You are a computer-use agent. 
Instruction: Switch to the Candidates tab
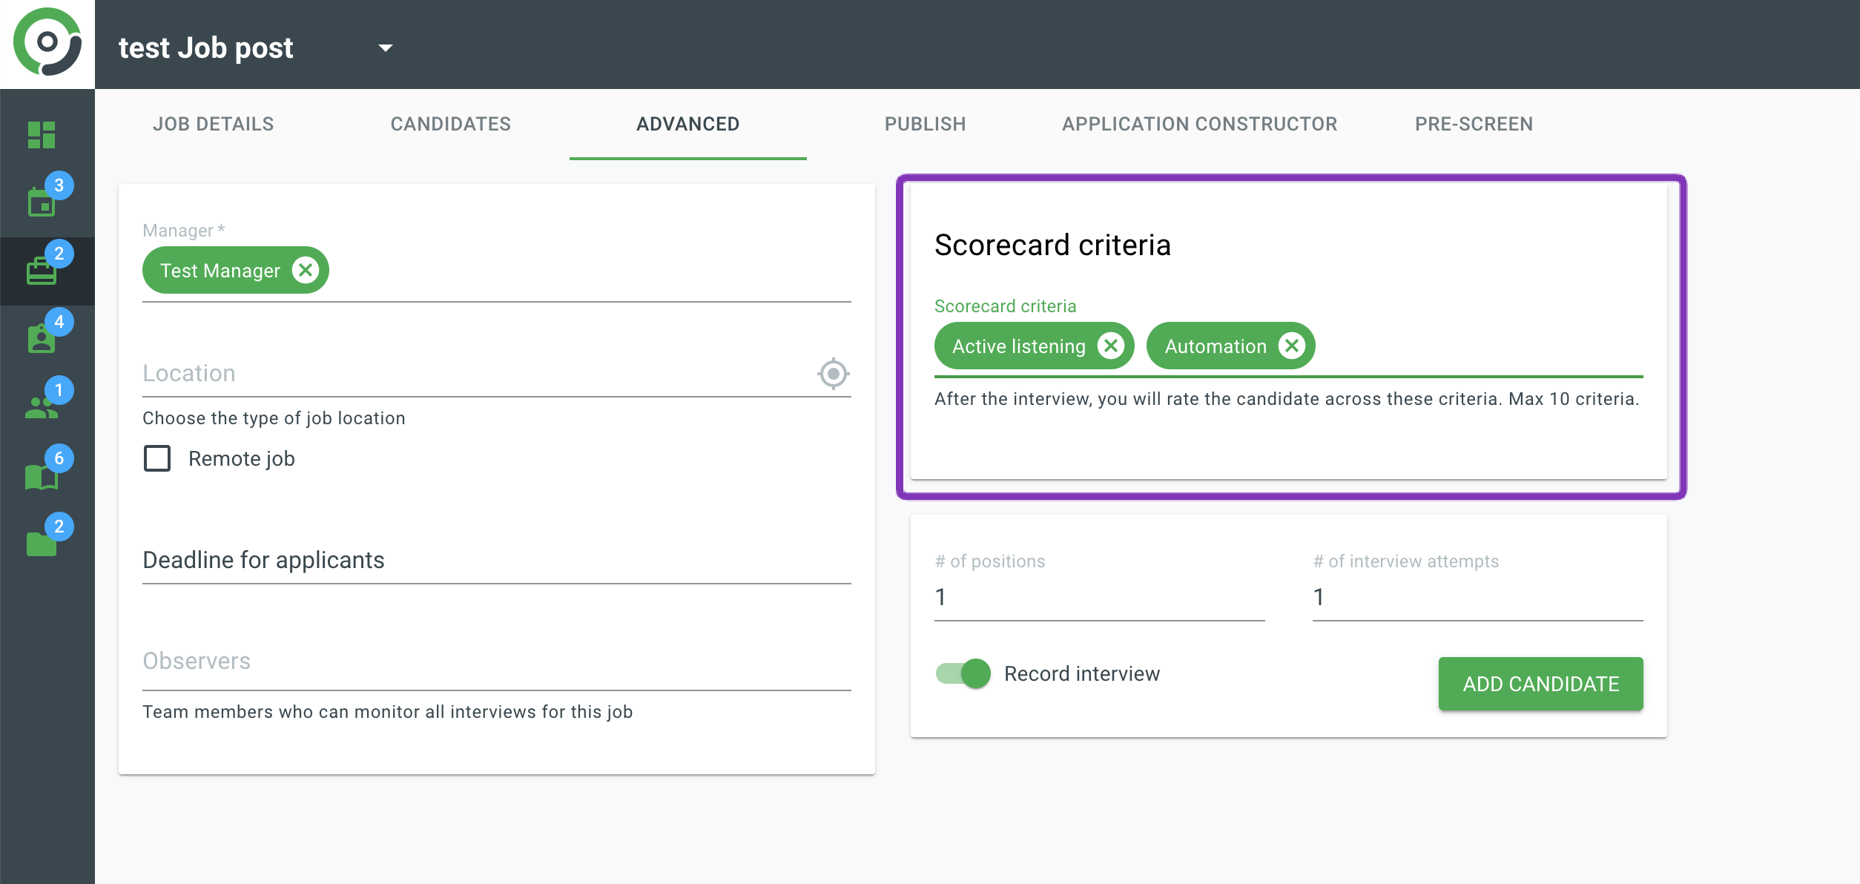coord(450,124)
